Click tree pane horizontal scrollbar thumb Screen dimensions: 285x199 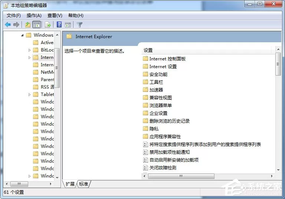(x=19, y=184)
